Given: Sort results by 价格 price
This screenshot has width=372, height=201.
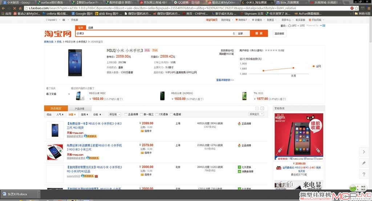Looking at the screenshot, I should [x=97, y=114].
